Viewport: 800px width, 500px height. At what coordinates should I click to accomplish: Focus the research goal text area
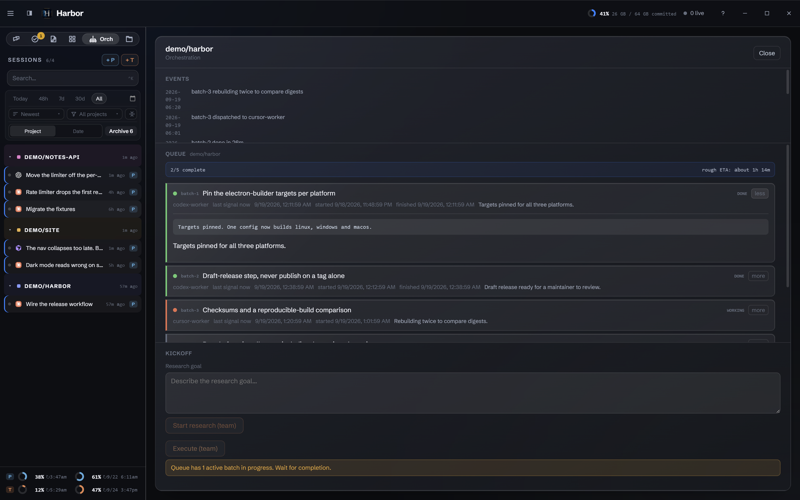(x=473, y=393)
